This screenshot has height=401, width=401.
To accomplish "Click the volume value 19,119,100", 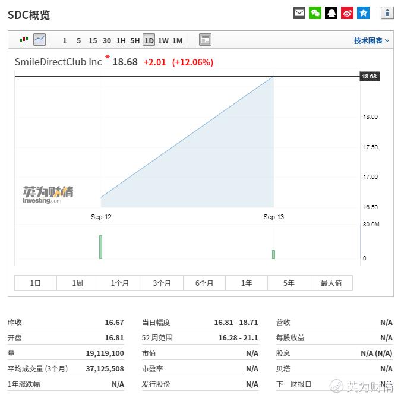I will (x=105, y=353).
